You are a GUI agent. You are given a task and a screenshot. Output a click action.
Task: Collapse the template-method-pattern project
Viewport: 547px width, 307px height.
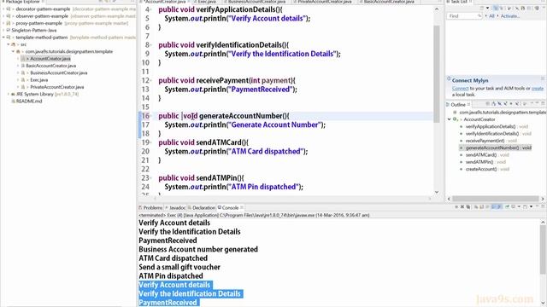pyautogui.click(x=3, y=38)
